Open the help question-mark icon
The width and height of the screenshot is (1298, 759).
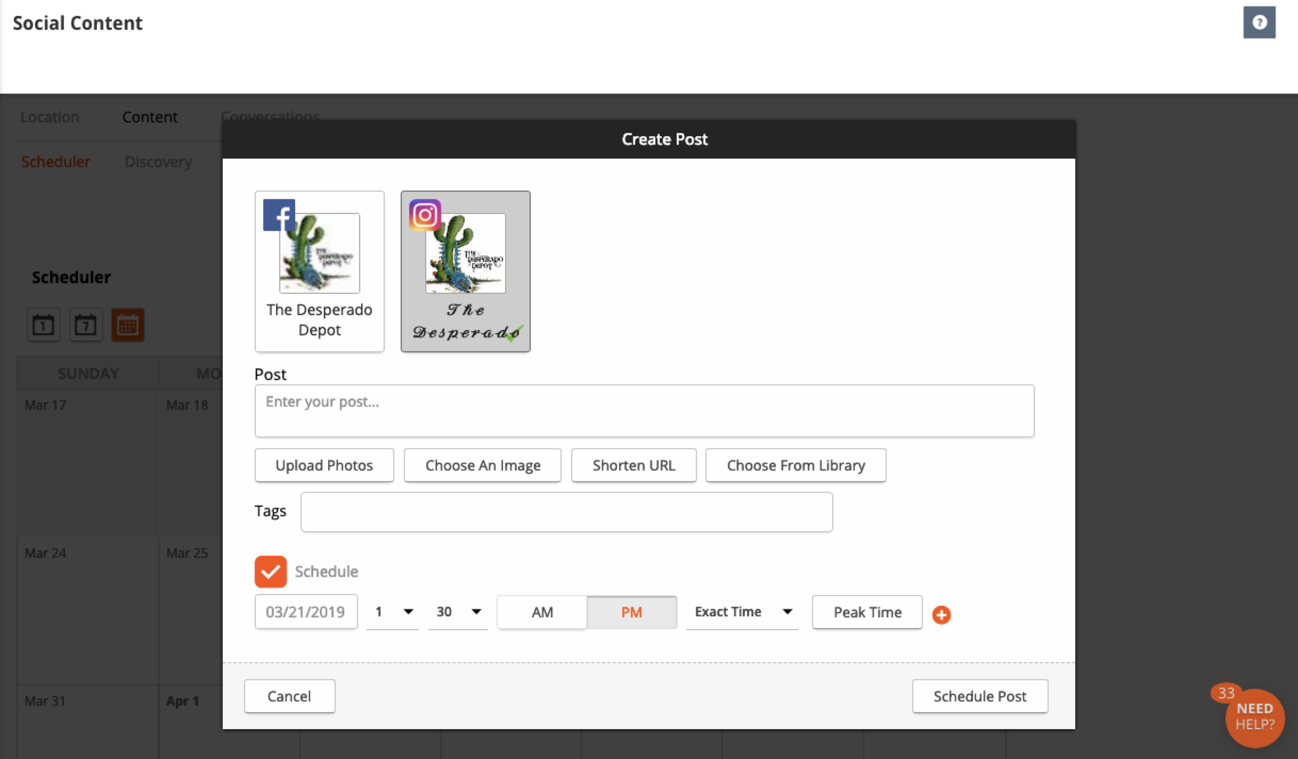[x=1259, y=22]
